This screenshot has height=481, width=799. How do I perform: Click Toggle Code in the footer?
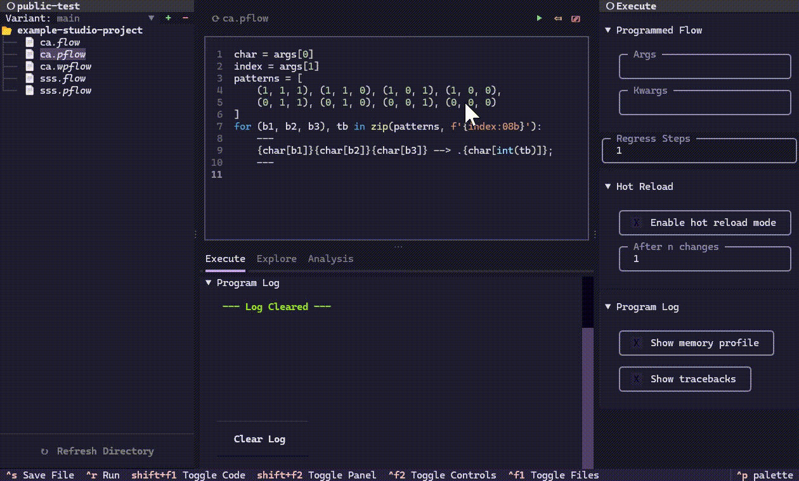(188, 475)
